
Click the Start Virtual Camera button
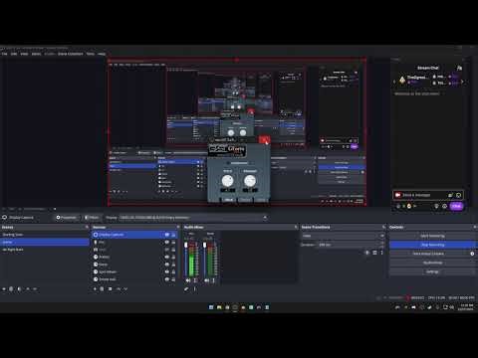click(x=428, y=254)
